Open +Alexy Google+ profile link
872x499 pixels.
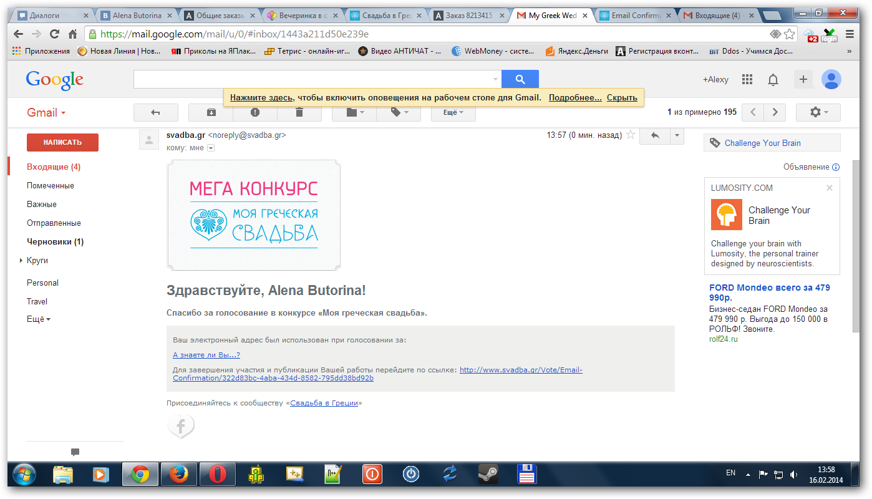(x=715, y=79)
